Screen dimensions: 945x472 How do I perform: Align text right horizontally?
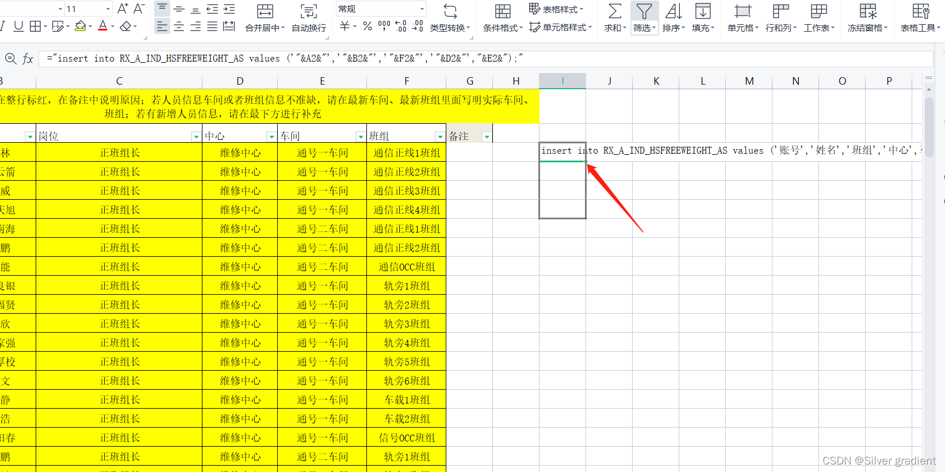tap(196, 26)
